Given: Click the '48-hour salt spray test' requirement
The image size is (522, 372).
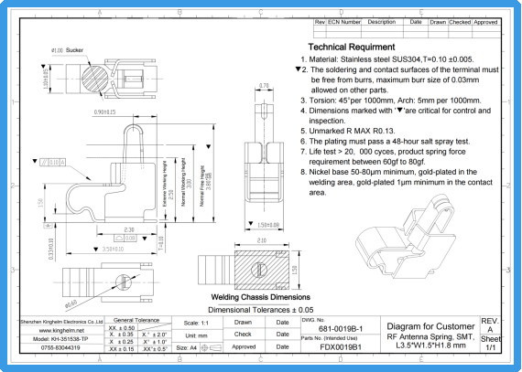Looking at the screenshot, I should pyautogui.click(x=386, y=141).
